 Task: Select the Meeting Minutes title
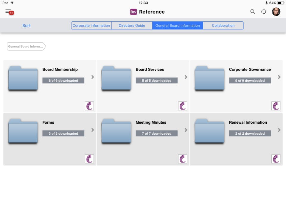point(151,122)
